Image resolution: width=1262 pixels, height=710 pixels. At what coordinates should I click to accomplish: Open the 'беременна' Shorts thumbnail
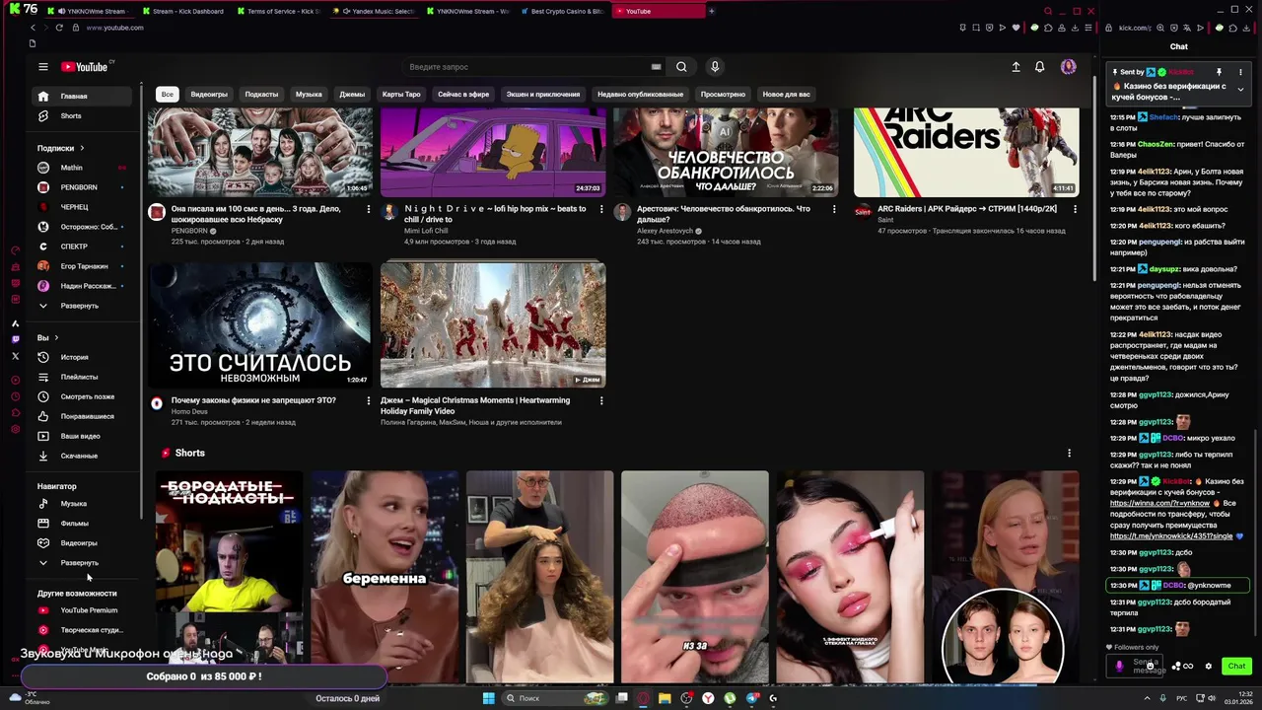[385, 577]
